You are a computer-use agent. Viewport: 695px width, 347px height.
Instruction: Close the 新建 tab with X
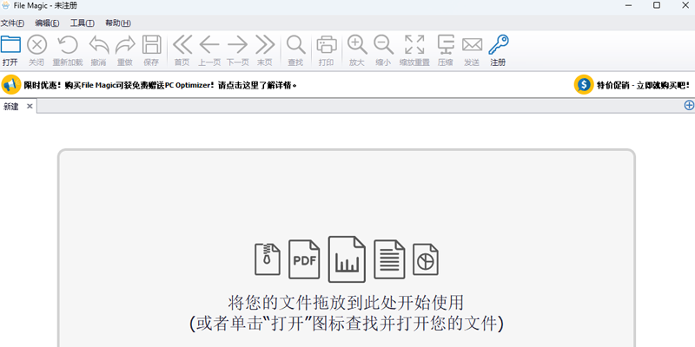[x=30, y=106]
